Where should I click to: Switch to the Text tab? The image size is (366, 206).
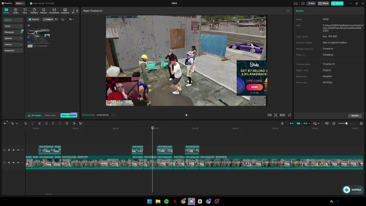click(25, 11)
